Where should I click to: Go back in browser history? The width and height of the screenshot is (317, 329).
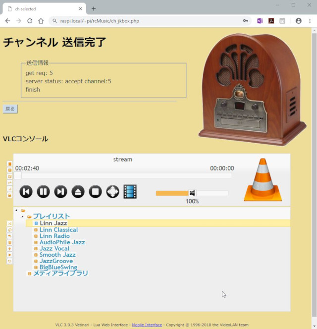[x=7, y=21]
